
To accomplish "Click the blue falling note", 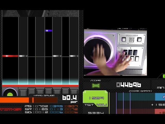I will (x=48, y=30).
